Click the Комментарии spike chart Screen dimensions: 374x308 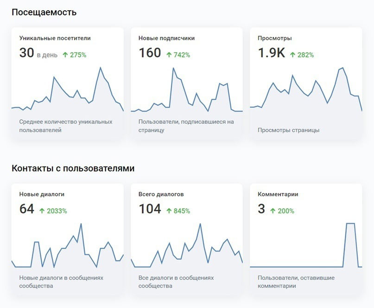coord(306,245)
